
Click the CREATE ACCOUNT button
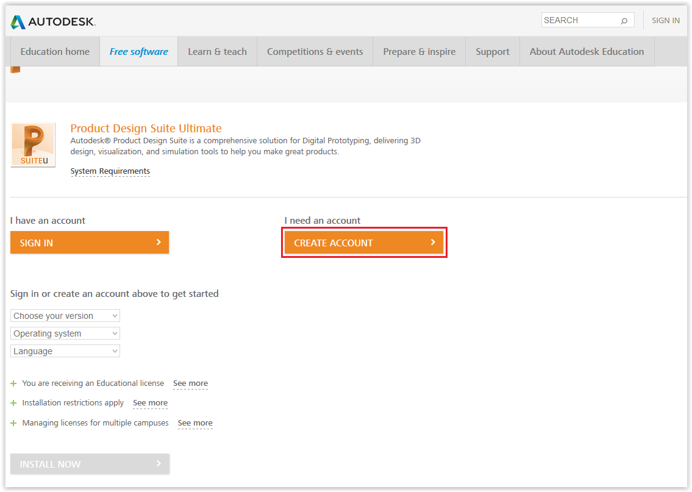point(364,242)
